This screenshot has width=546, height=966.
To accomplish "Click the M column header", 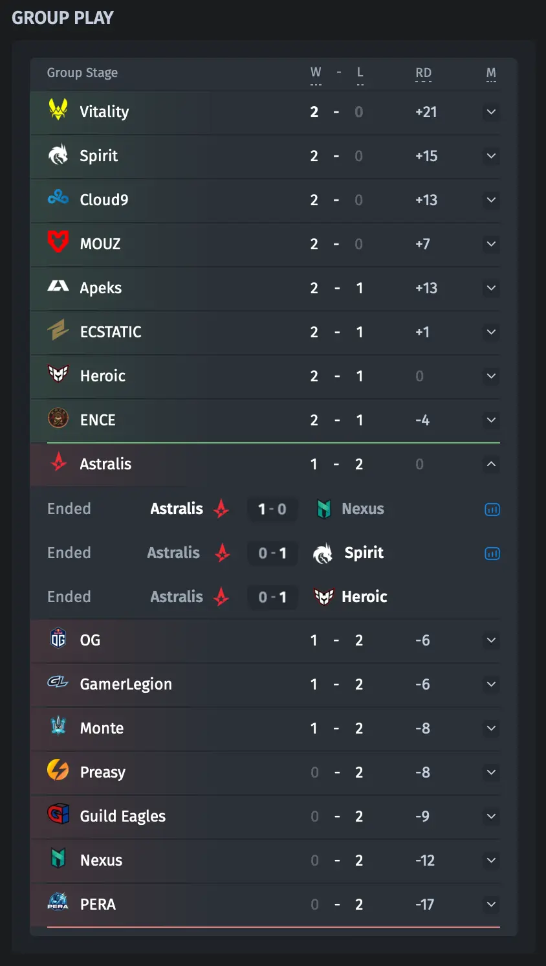I will (491, 73).
